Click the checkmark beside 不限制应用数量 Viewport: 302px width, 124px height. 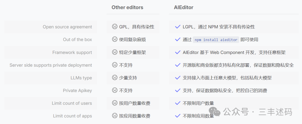click(178, 116)
